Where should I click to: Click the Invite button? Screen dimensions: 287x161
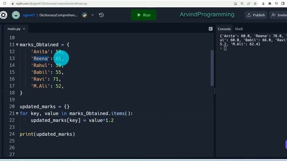click(278, 15)
